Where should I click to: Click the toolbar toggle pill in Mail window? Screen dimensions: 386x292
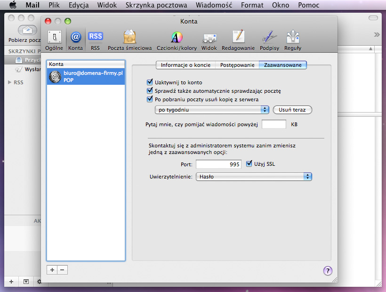point(373,18)
